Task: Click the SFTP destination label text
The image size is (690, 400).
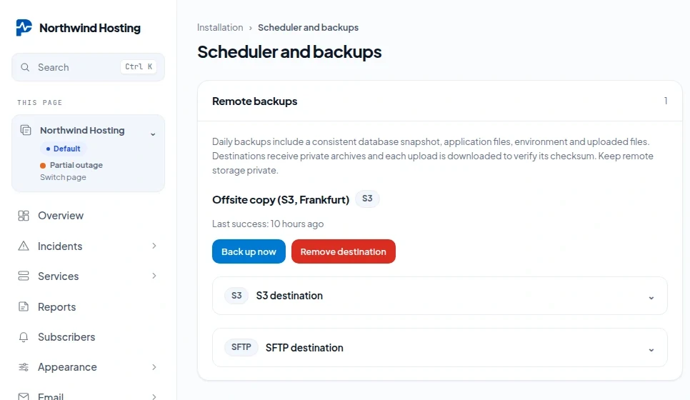Action: click(x=304, y=348)
